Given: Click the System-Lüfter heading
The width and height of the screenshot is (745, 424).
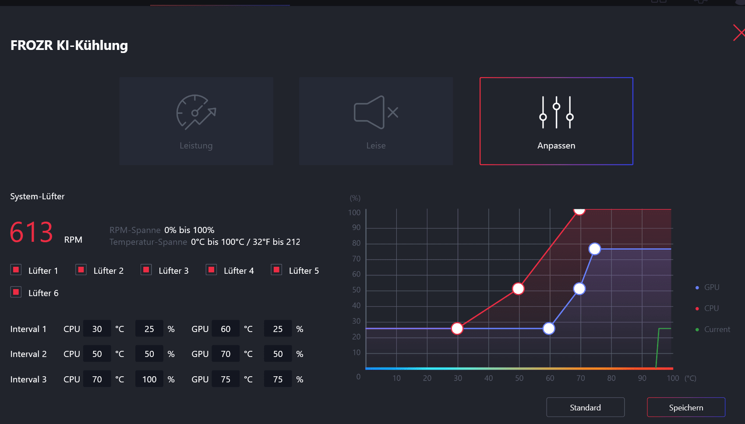Looking at the screenshot, I should (x=37, y=196).
